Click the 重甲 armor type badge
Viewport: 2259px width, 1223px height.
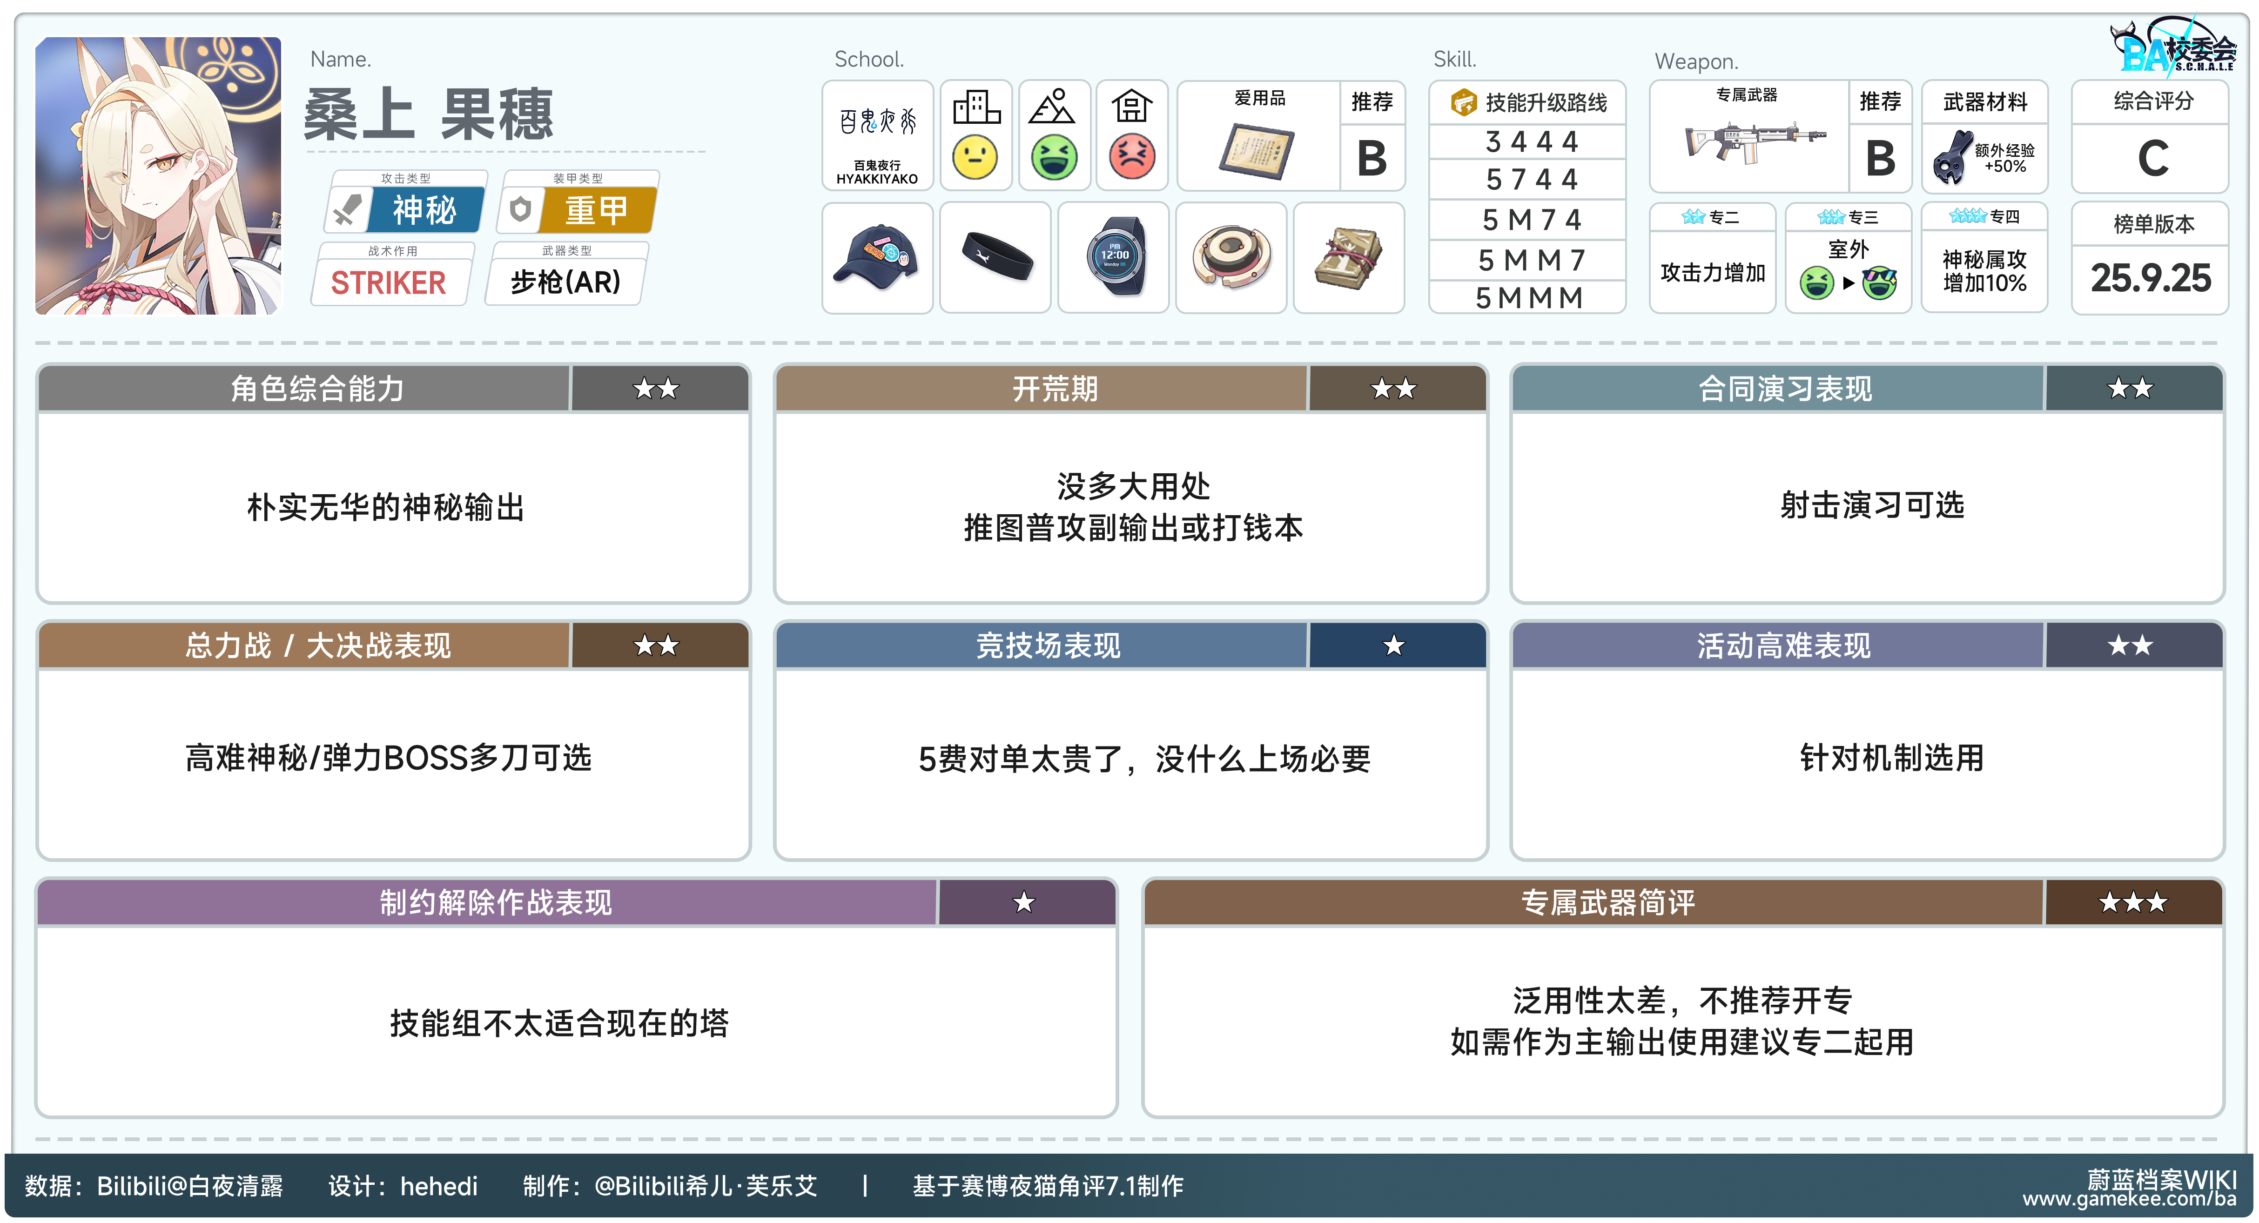tap(596, 210)
